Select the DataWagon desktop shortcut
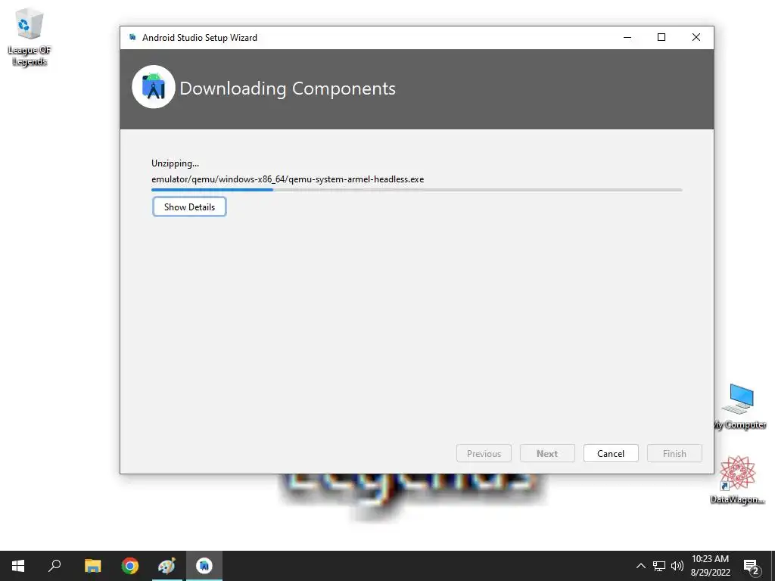This screenshot has width=775, height=581. tap(737, 480)
